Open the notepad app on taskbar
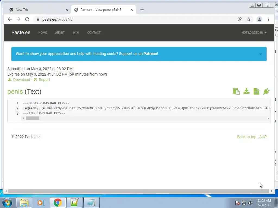Viewport: 278px width, 208px height. [91, 203]
